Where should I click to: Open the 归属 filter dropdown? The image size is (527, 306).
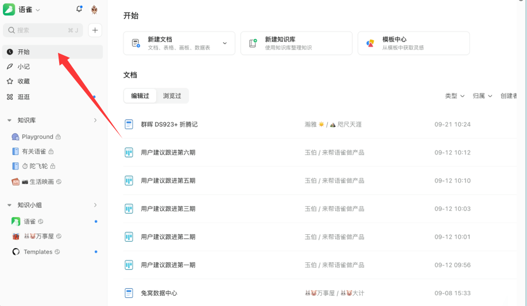pyautogui.click(x=482, y=96)
